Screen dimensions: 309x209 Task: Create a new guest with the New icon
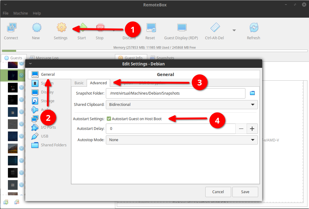36,27
